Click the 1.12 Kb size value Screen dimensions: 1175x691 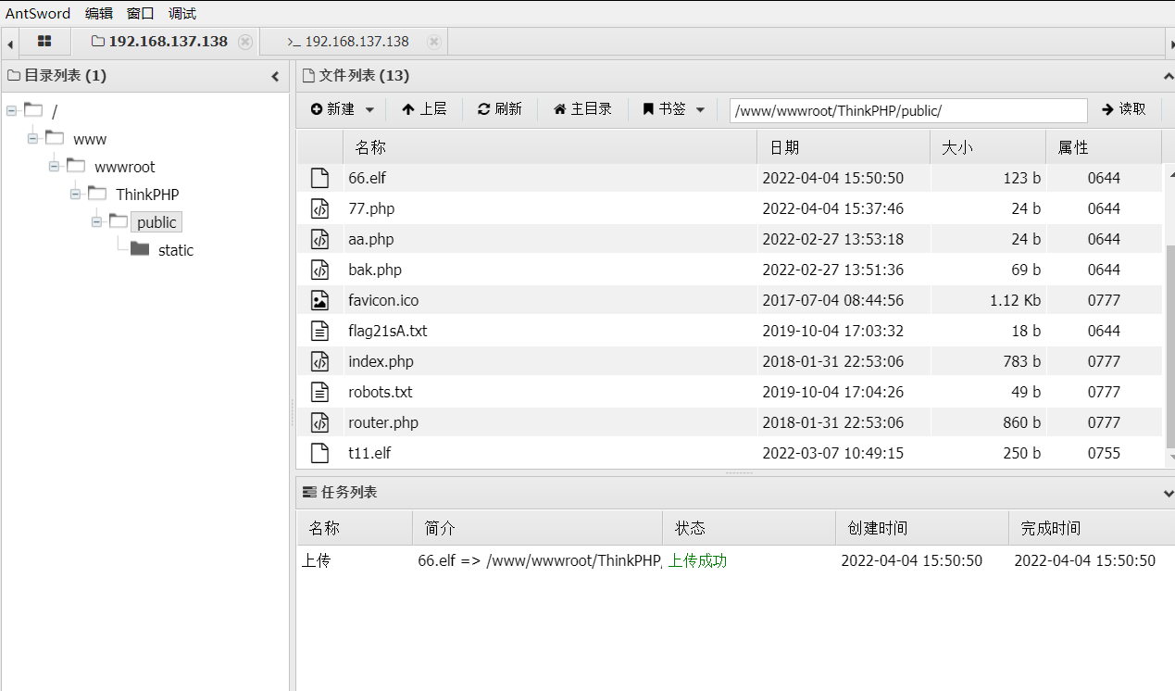[x=1016, y=300]
